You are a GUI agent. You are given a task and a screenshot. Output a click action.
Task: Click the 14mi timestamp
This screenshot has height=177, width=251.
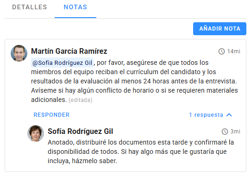[234, 51]
